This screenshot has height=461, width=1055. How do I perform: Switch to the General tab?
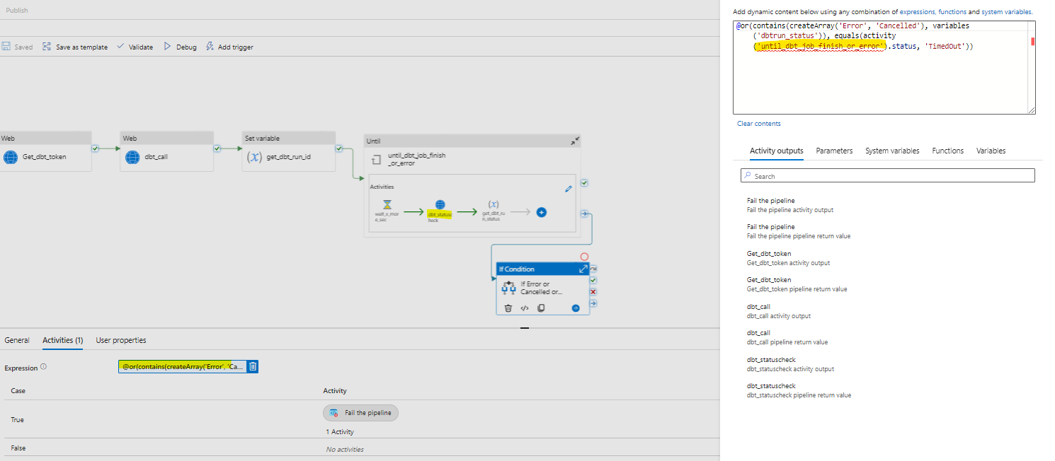[x=17, y=340]
